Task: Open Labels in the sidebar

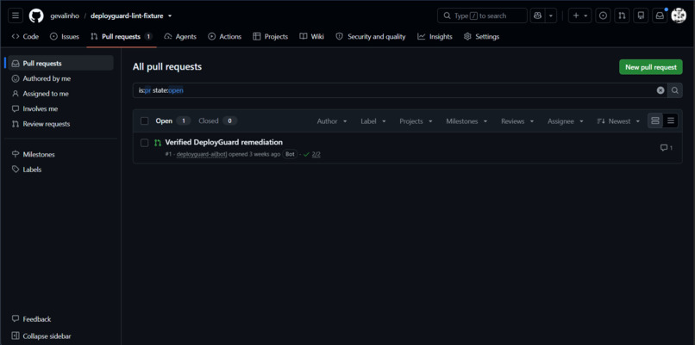Action: click(x=60, y=169)
